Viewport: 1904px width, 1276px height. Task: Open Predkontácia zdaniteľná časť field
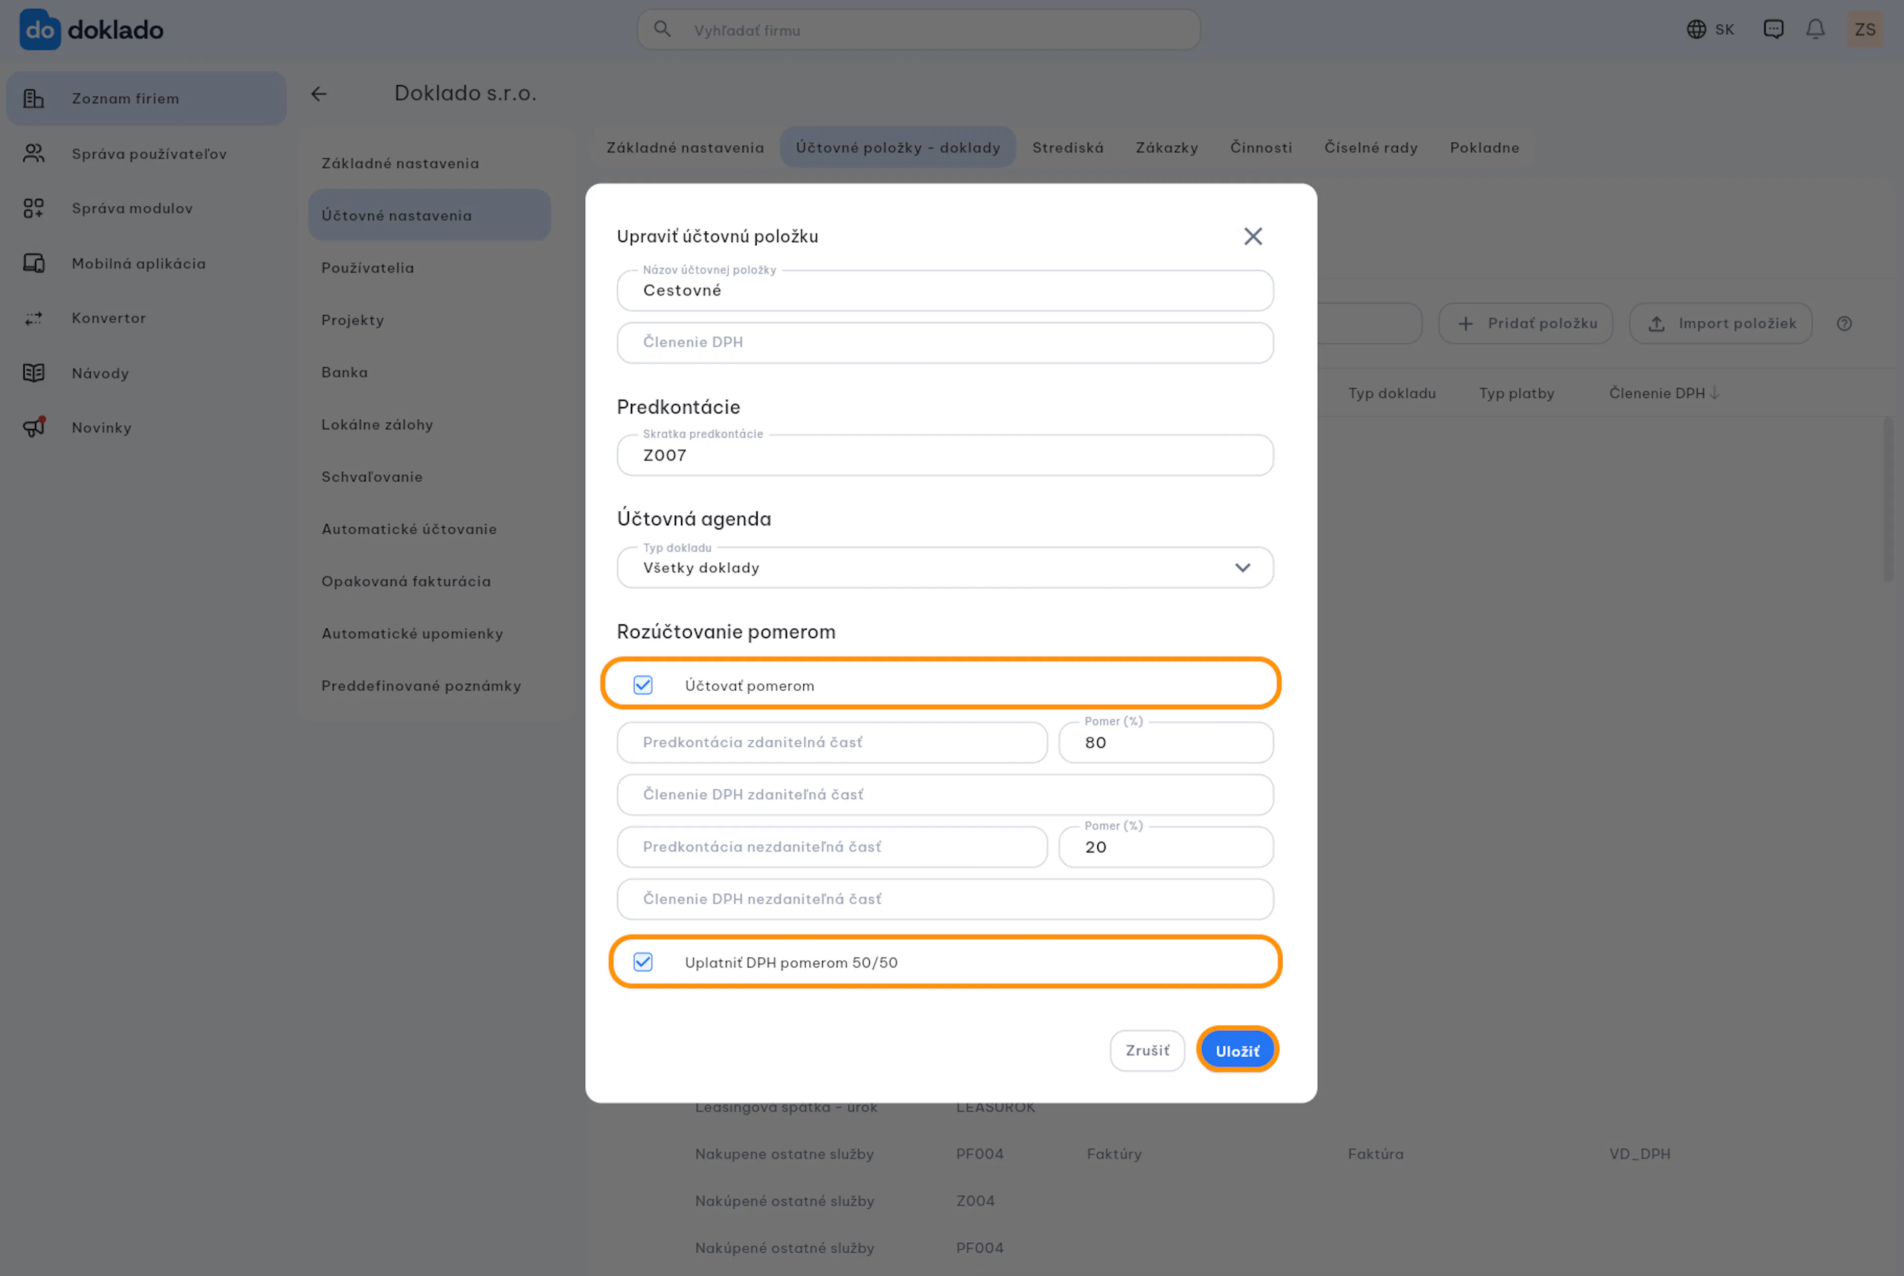832,742
